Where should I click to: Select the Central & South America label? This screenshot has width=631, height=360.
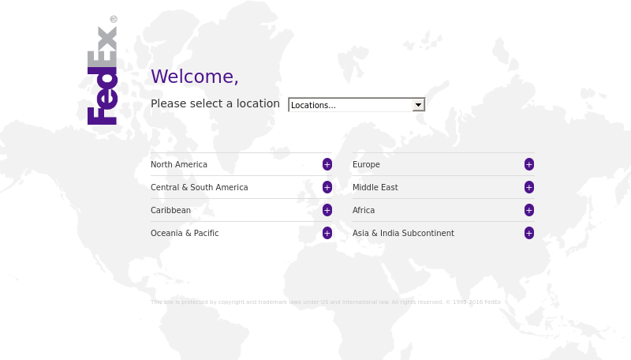pyautogui.click(x=200, y=187)
